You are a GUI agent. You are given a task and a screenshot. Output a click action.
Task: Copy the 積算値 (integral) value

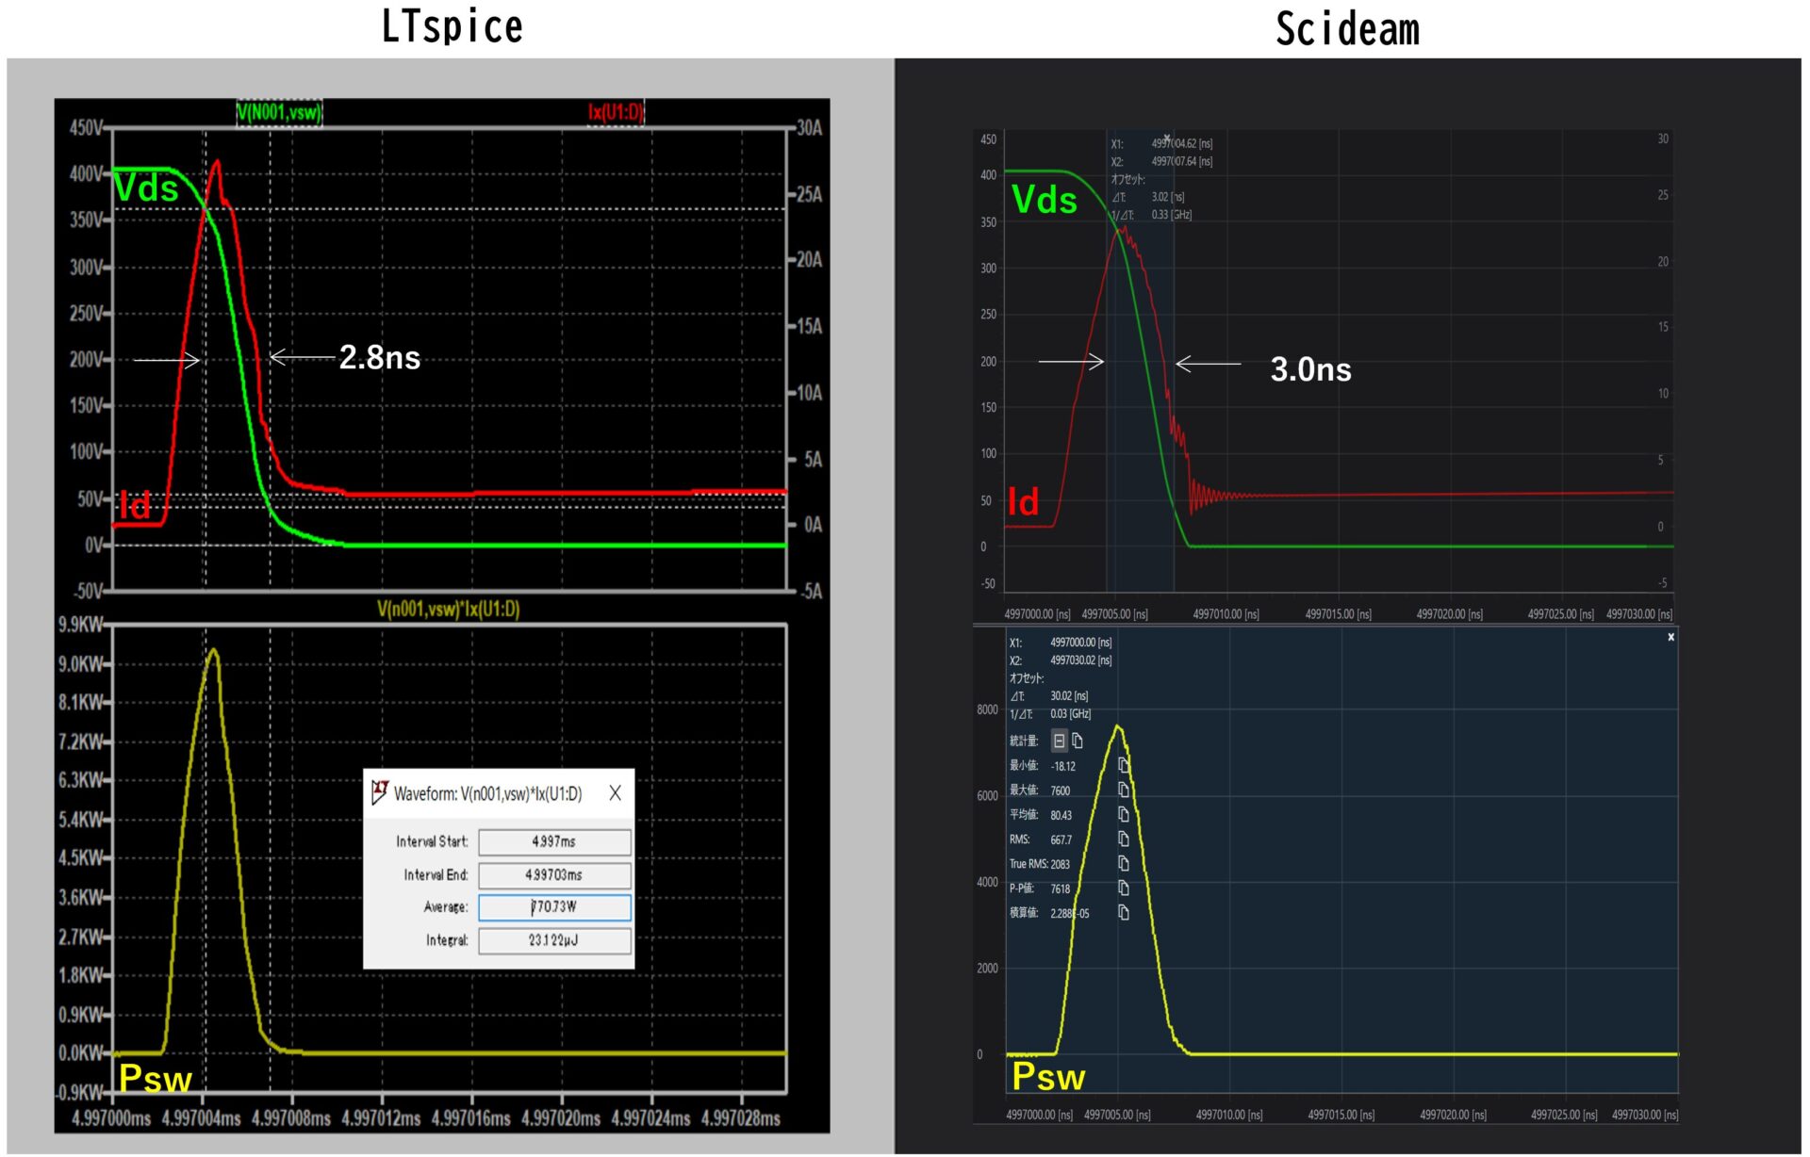[x=1123, y=912]
